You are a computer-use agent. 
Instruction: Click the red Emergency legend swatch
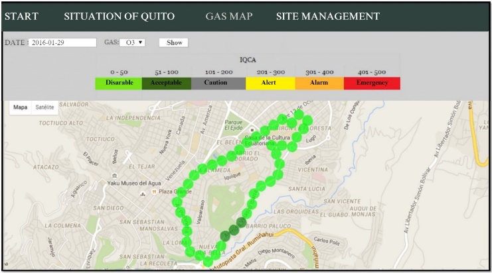(x=372, y=83)
